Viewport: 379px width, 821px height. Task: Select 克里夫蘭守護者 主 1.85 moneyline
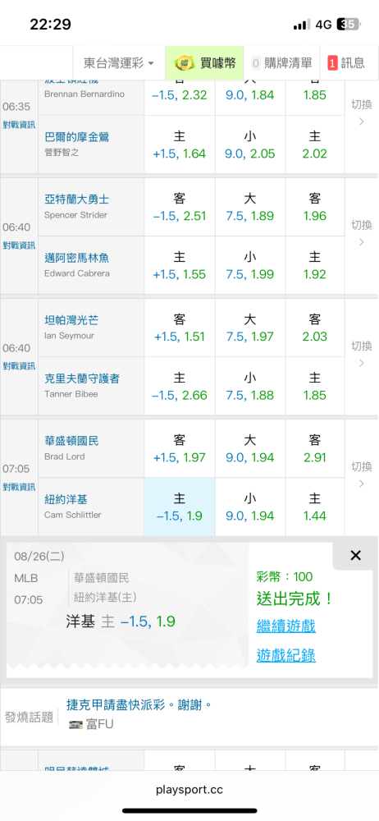[315, 387]
